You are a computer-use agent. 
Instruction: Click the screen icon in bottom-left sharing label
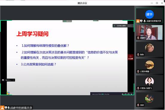[6, 108]
